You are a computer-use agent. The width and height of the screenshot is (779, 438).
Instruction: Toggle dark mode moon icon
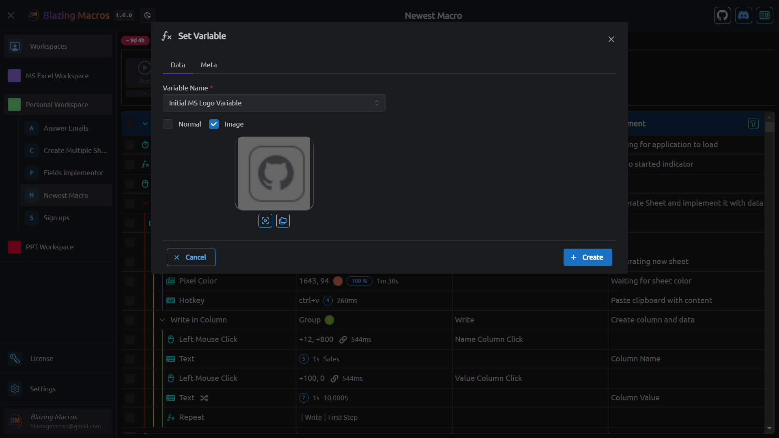[148, 15]
